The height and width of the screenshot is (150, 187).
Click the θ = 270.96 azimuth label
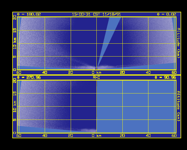(29, 78)
